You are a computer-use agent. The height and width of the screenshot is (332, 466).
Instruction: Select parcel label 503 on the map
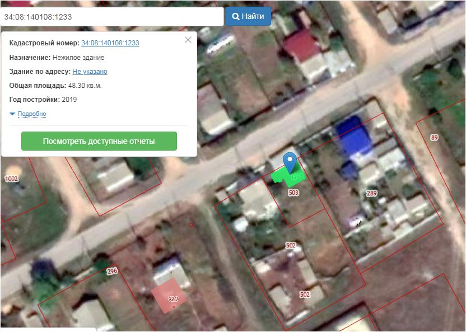293,193
